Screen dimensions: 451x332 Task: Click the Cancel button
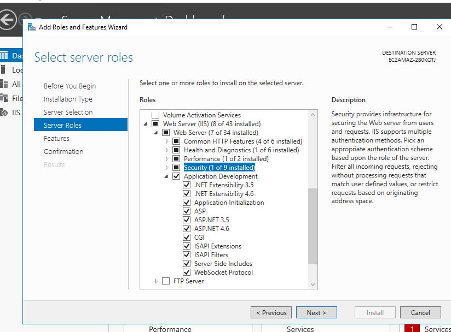pos(420,313)
